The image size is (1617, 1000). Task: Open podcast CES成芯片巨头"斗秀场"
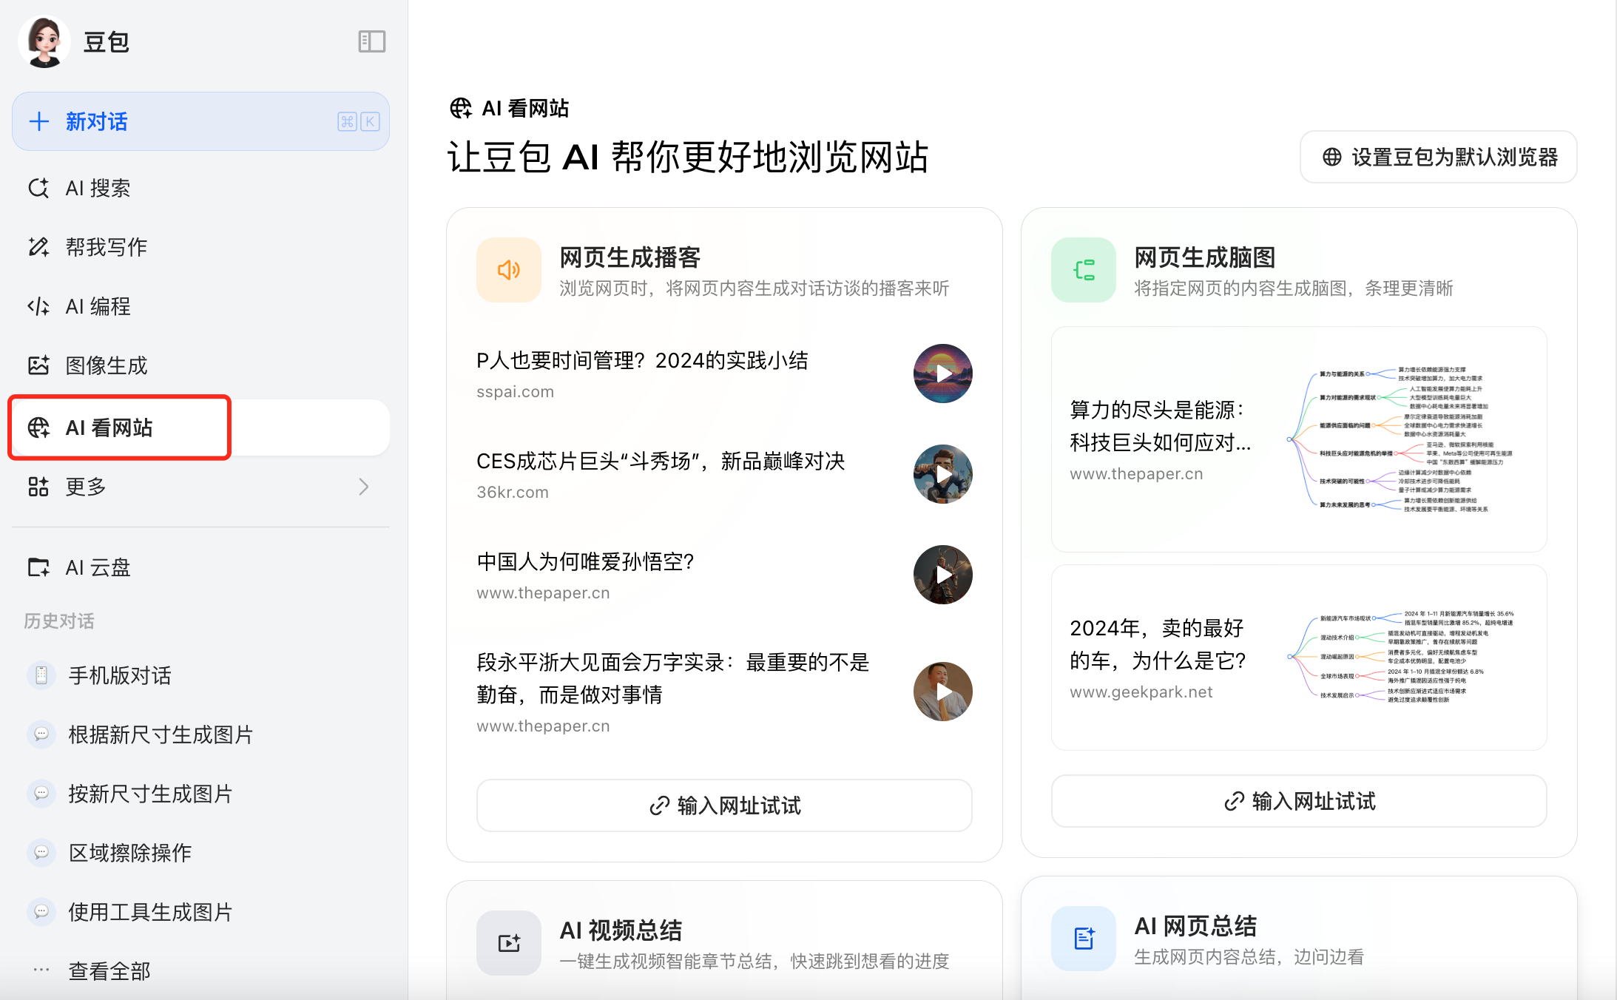pos(661,462)
